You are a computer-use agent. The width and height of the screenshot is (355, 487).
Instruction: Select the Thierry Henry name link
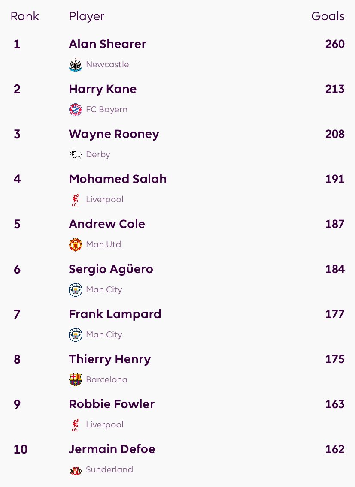109,359
